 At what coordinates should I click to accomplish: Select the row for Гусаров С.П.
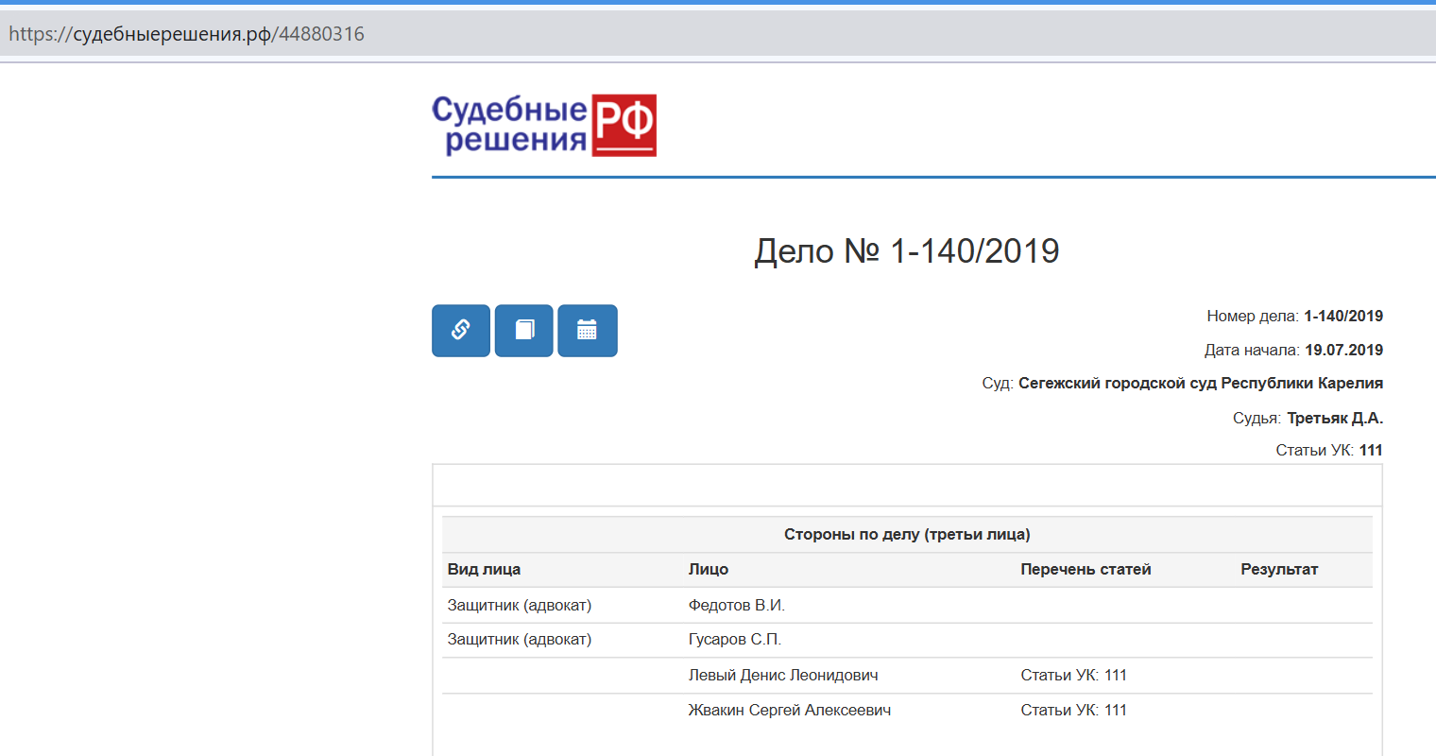tap(734, 640)
